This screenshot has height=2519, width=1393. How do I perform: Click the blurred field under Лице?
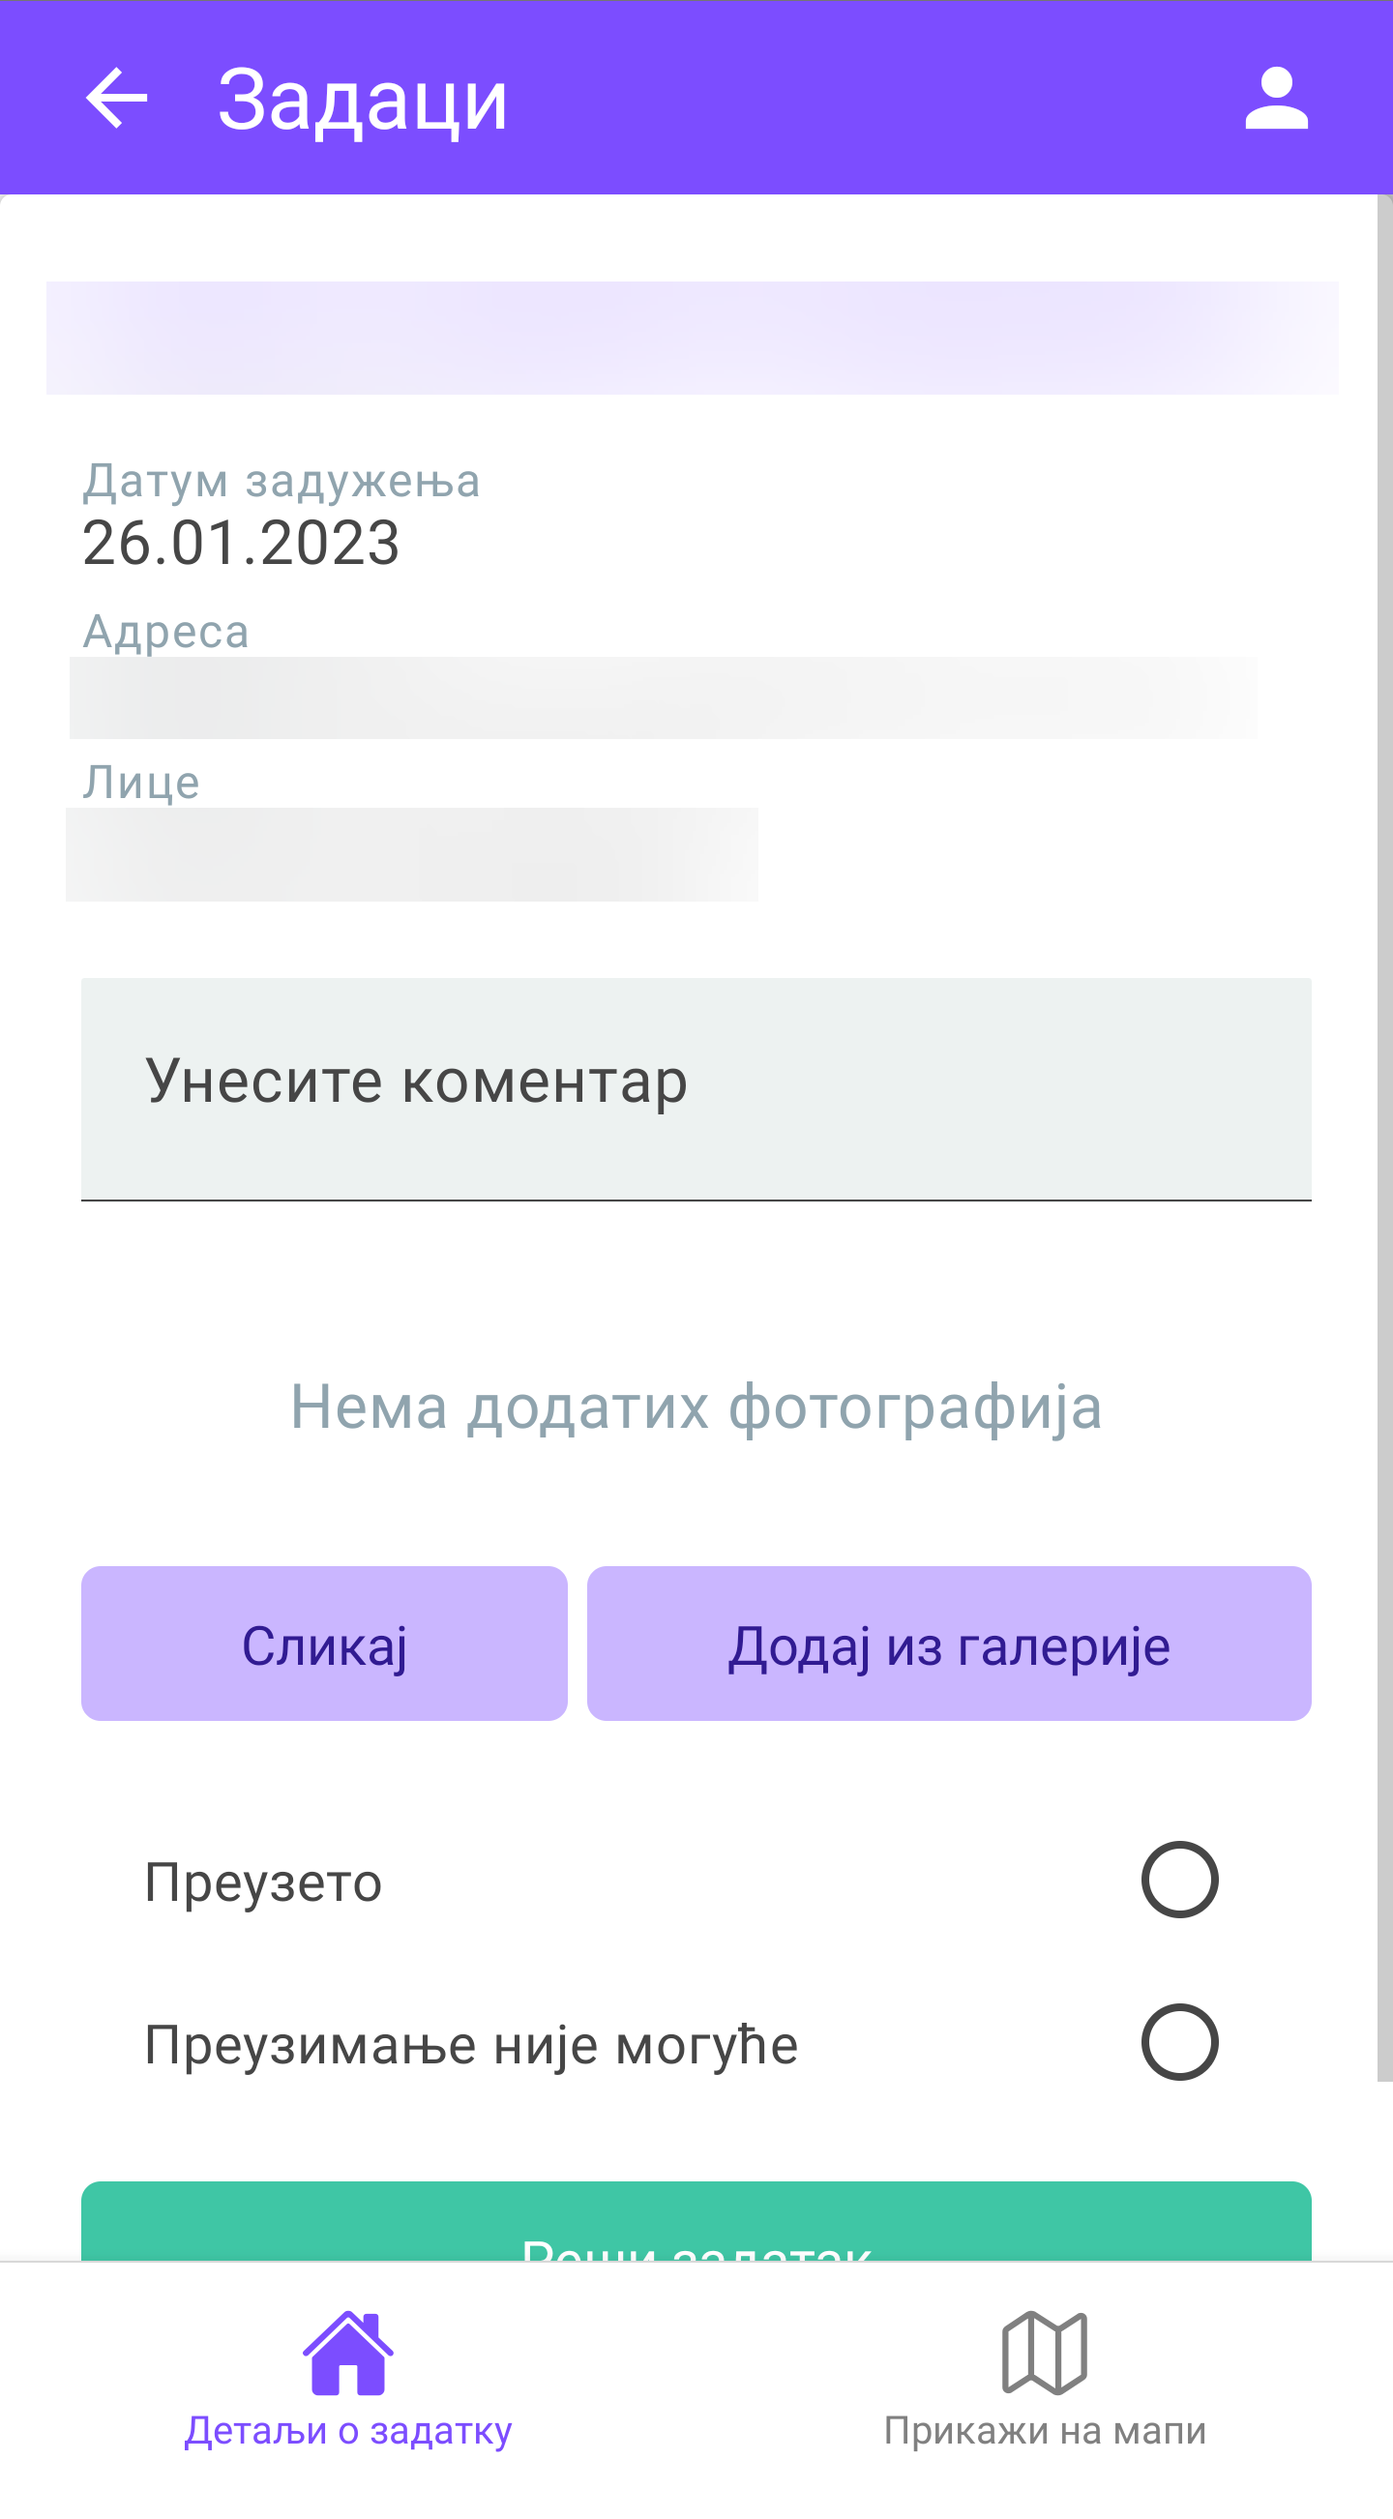click(x=411, y=855)
